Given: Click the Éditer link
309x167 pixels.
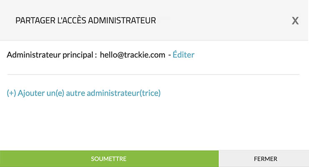Looking at the screenshot, I should click(x=183, y=55).
